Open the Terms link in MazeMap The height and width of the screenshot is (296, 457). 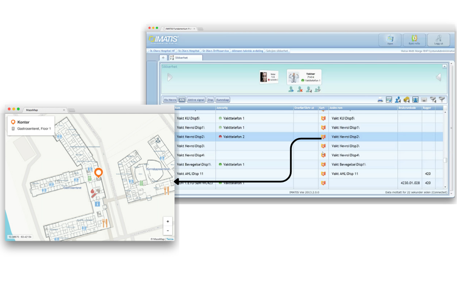point(170,239)
